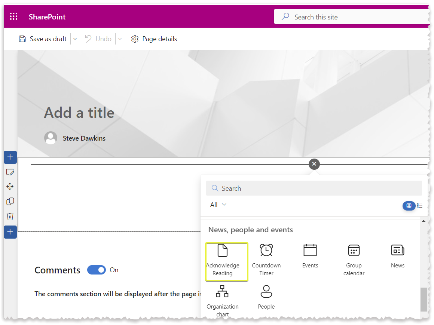Click the web part search field
This screenshot has height=325, width=434.
314,188
